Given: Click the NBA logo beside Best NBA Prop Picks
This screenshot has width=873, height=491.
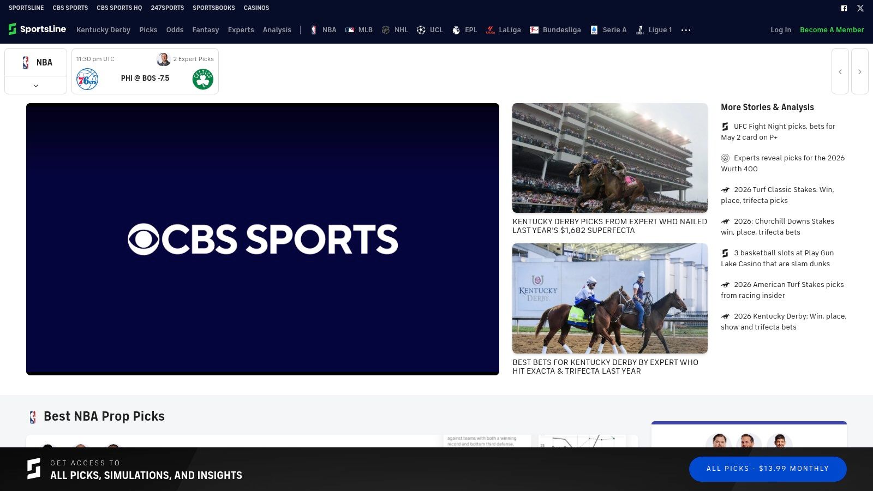Looking at the screenshot, I should tap(33, 417).
